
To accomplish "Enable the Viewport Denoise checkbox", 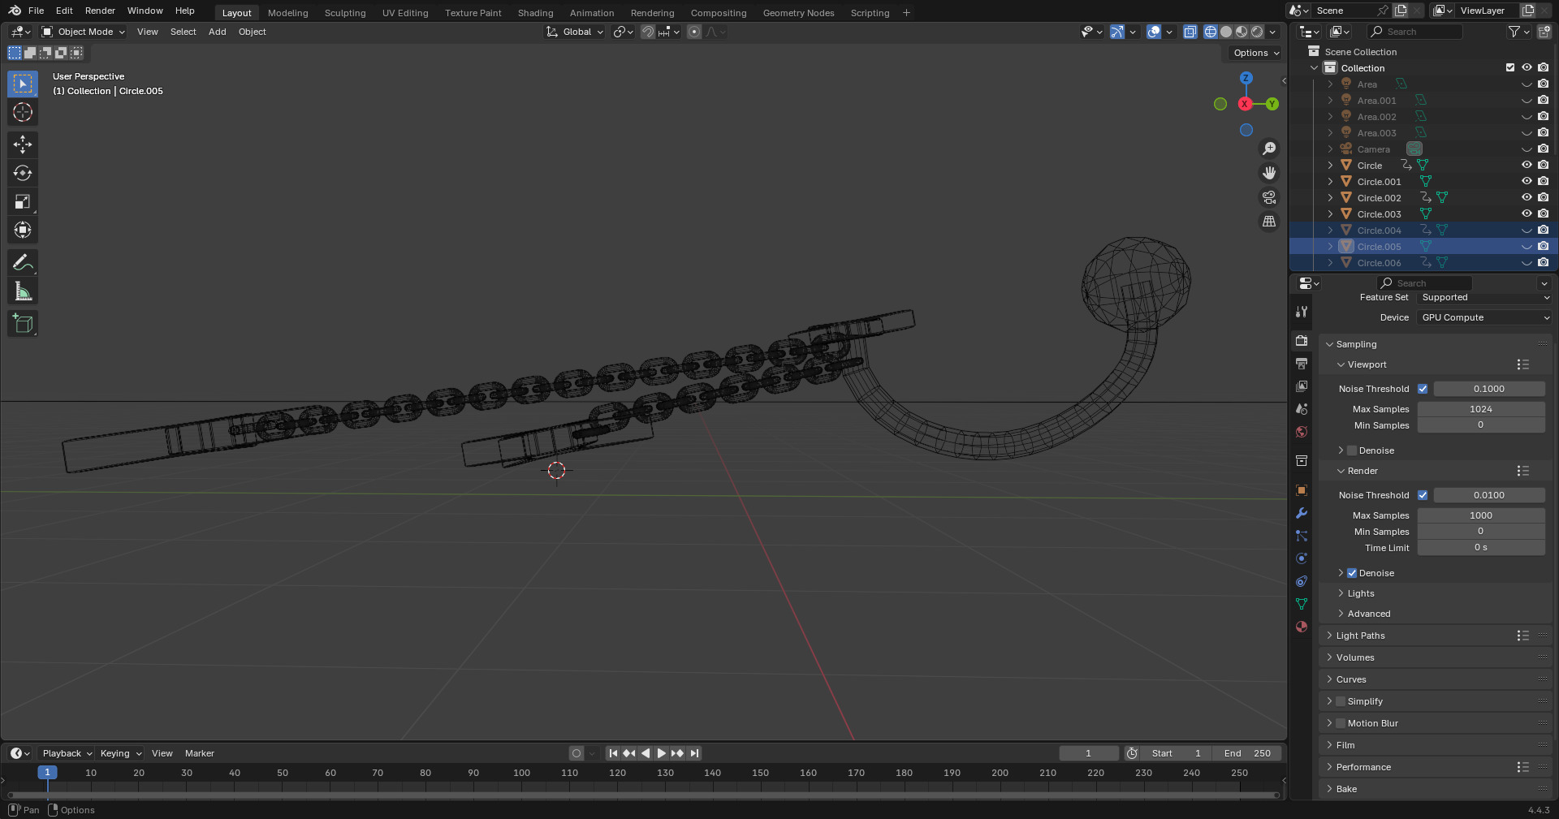I will click(1352, 450).
